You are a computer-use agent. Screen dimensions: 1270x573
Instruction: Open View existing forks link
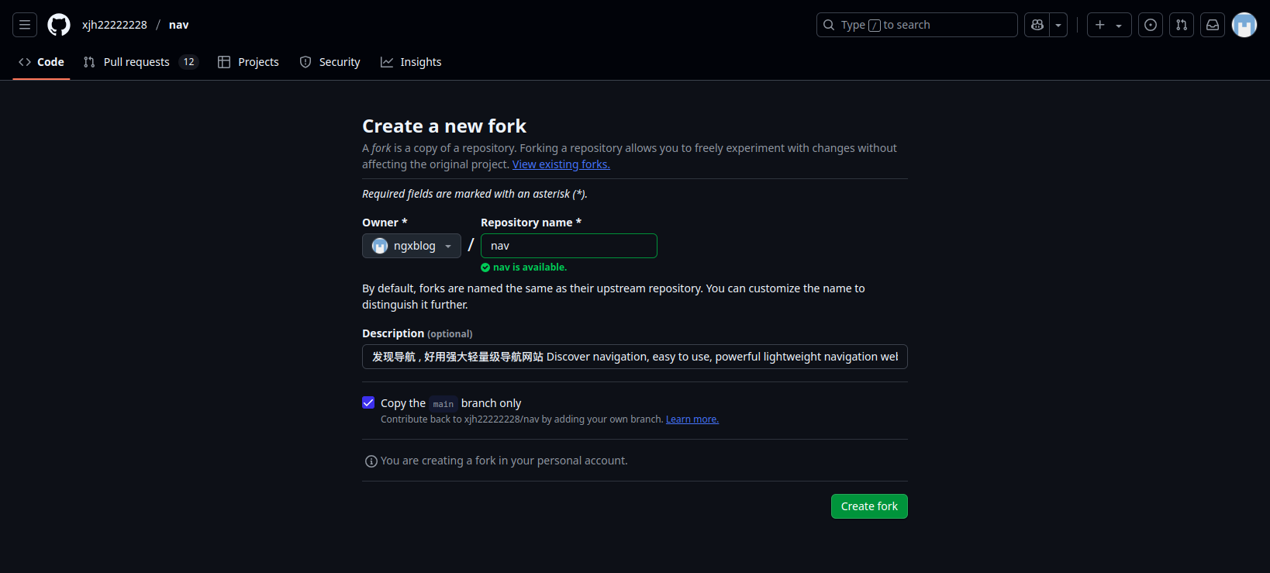561,164
